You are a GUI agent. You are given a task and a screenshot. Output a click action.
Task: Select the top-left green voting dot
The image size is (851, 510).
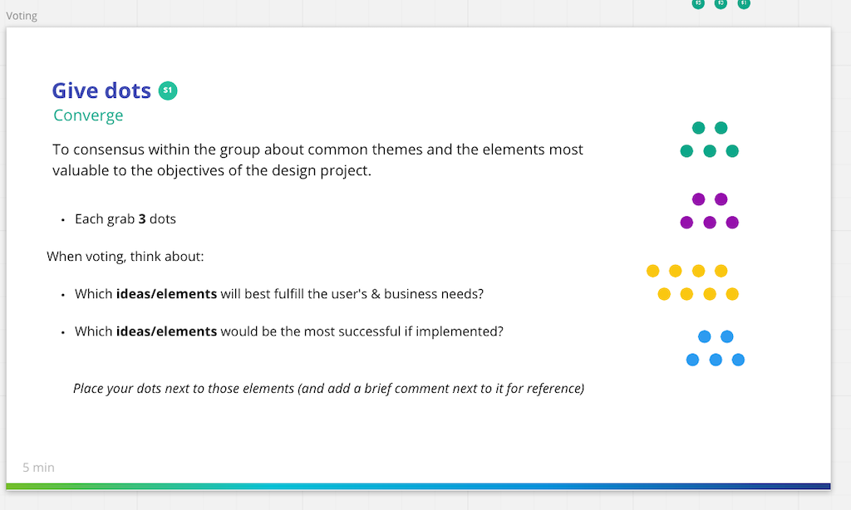(x=698, y=128)
